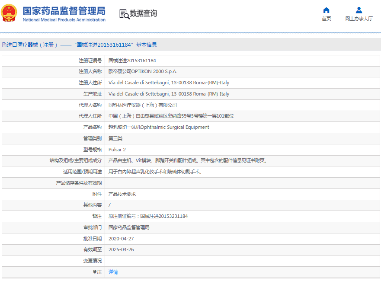
Task: Click the document icon before 进口医疗器械
Action: click(x=4, y=45)
